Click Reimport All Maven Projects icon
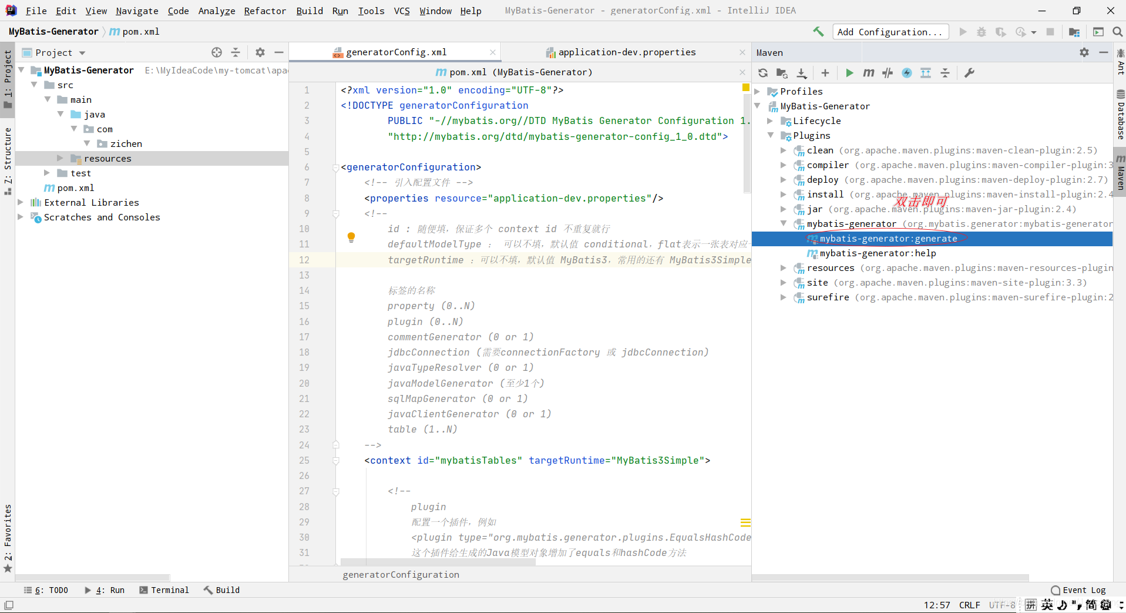The height and width of the screenshot is (613, 1126). (x=763, y=73)
